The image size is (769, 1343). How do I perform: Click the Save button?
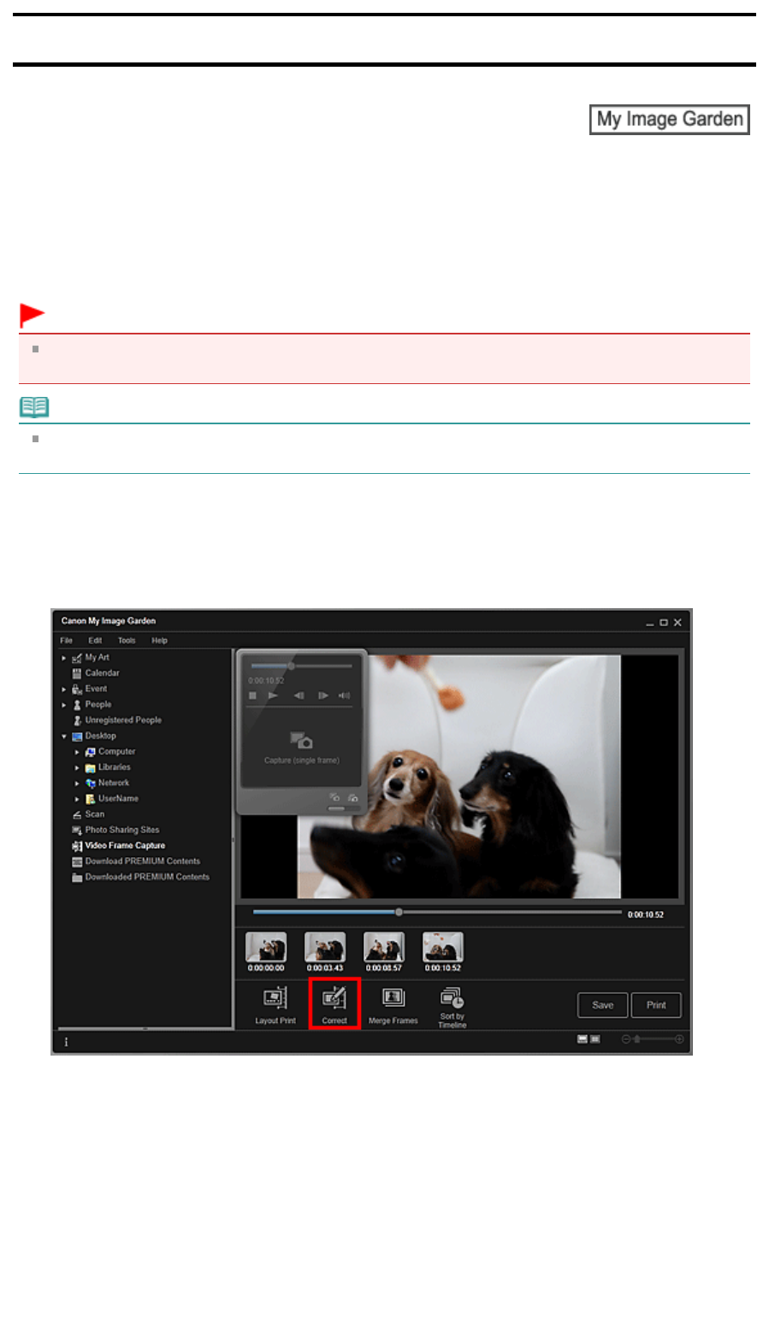[x=603, y=1005]
